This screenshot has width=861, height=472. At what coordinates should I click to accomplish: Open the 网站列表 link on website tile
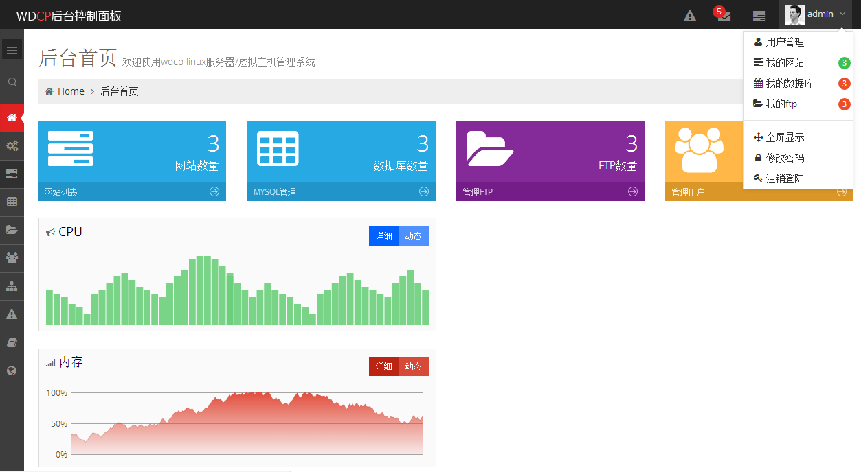pyautogui.click(x=61, y=192)
